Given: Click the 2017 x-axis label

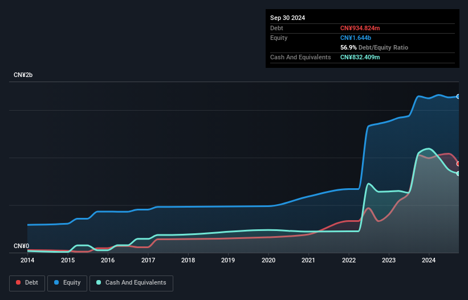Looking at the screenshot, I should coord(148,260).
